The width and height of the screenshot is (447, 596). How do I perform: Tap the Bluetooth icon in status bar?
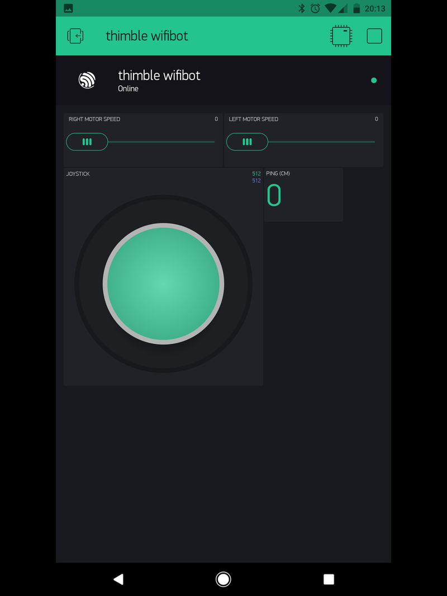[302, 8]
